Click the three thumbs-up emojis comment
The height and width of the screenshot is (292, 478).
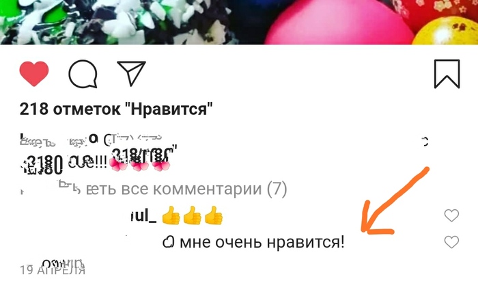[x=193, y=215]
